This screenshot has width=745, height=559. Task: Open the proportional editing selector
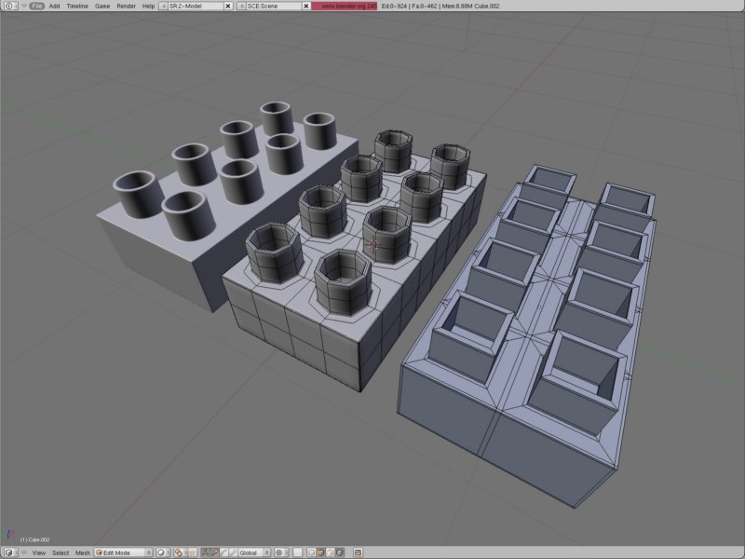click(281, 552)
